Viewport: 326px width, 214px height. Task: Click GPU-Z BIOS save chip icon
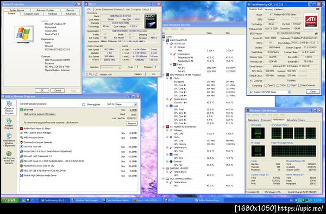pos(316,33)
